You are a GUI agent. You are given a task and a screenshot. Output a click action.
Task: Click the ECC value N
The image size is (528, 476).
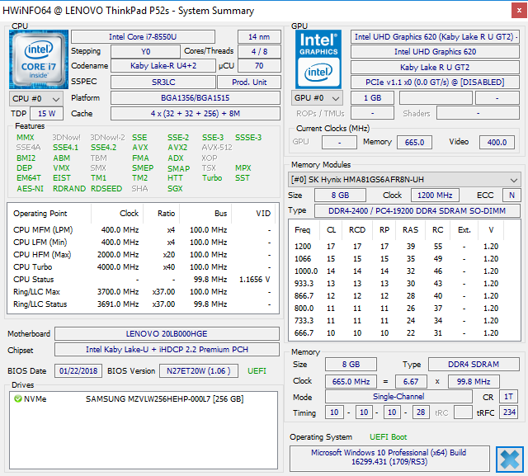point(511,196)
